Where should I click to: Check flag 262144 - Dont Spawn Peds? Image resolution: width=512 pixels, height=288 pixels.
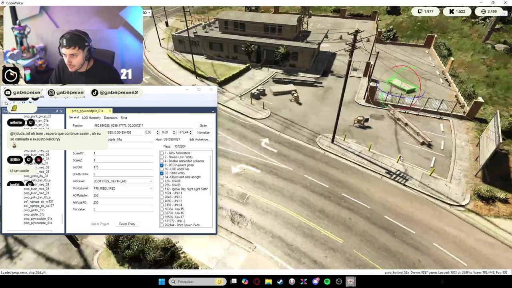point(162,225)
